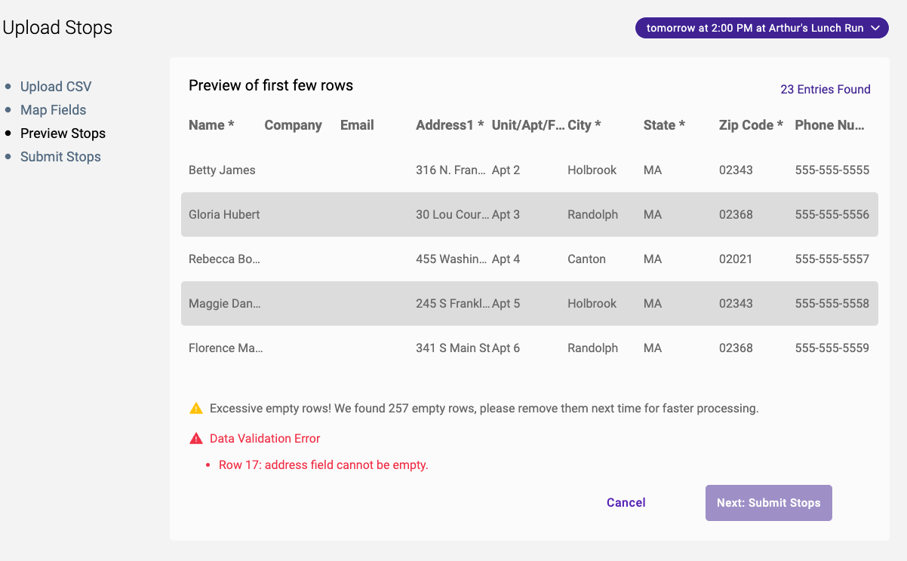Open the Arthur's Lunch Run schedule dropdown

(x=762, y=28)
